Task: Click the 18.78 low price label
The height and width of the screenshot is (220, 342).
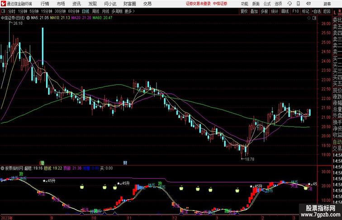Action: [x=250, y=159]
